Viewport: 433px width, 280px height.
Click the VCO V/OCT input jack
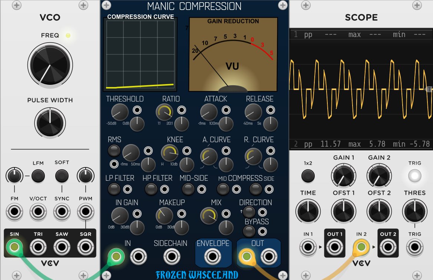click(38, 211)
